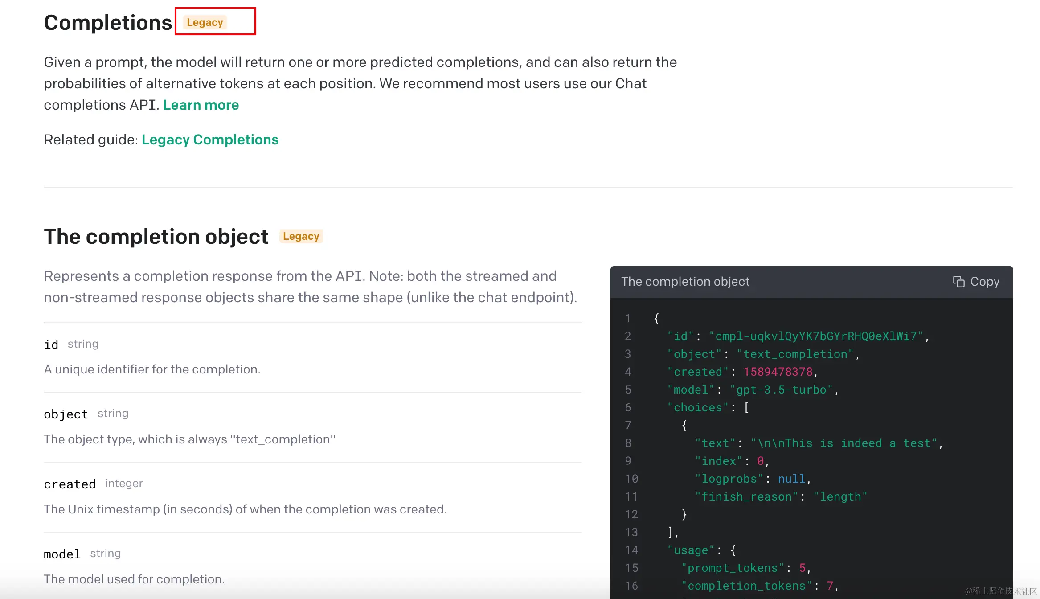Open the Legacy Completions guide link
Viewport: 1040px width, 599px height.
point(210,139)
